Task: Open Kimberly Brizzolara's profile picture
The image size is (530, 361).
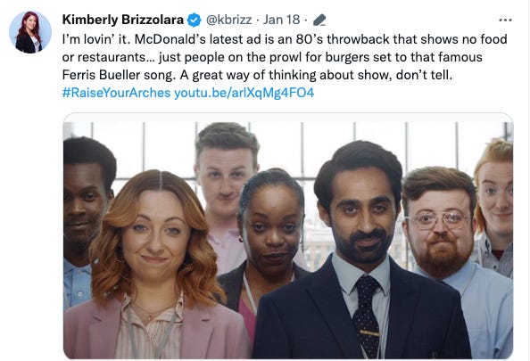Action: [30, 32]
